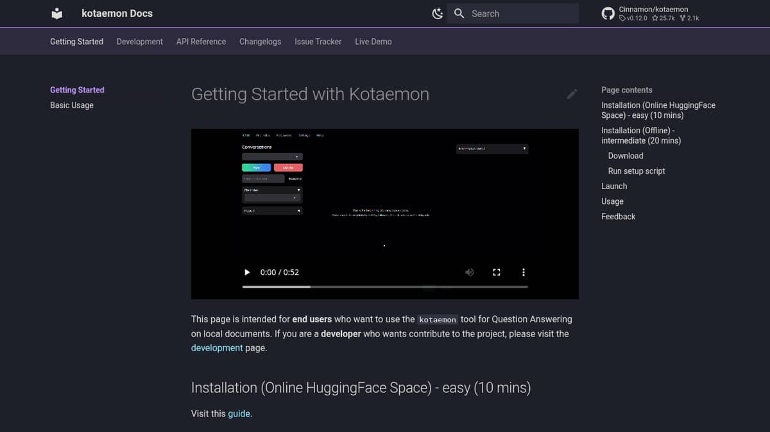Click the Getting Started with Kotaemon heading
Screen dimensions: 770x432
pos(310,94)
